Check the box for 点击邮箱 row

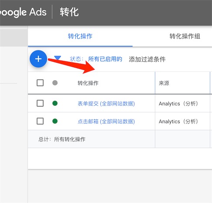coord(40,121)
